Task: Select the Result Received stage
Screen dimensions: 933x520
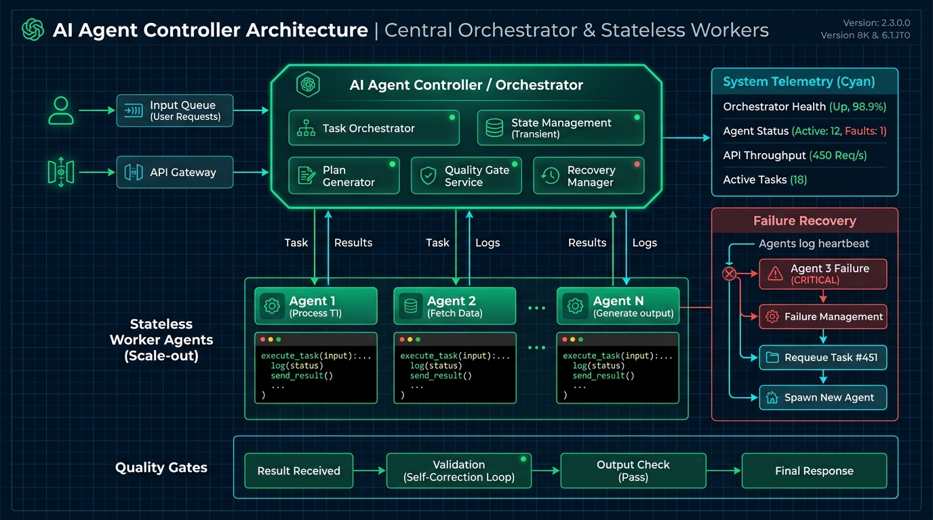Action: tap(298, 471)
